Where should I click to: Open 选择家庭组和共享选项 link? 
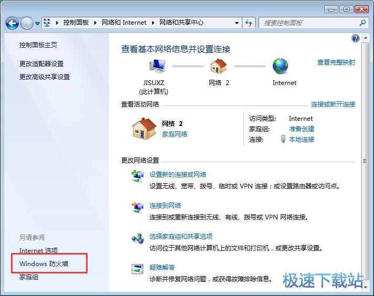click(181, 237)
